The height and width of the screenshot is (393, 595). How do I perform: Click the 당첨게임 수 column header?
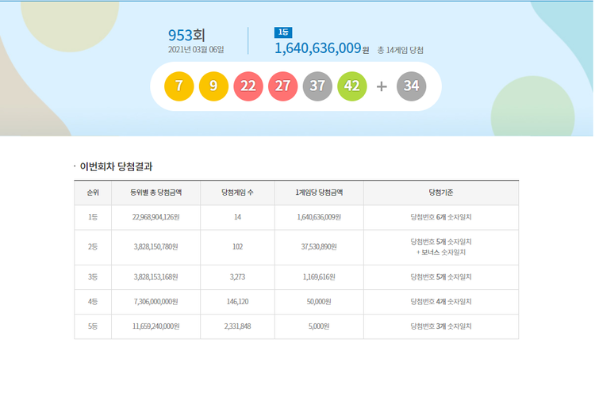click(237, 193)
